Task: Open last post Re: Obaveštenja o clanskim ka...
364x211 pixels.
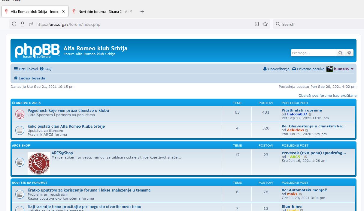Action: click(314, 126)
